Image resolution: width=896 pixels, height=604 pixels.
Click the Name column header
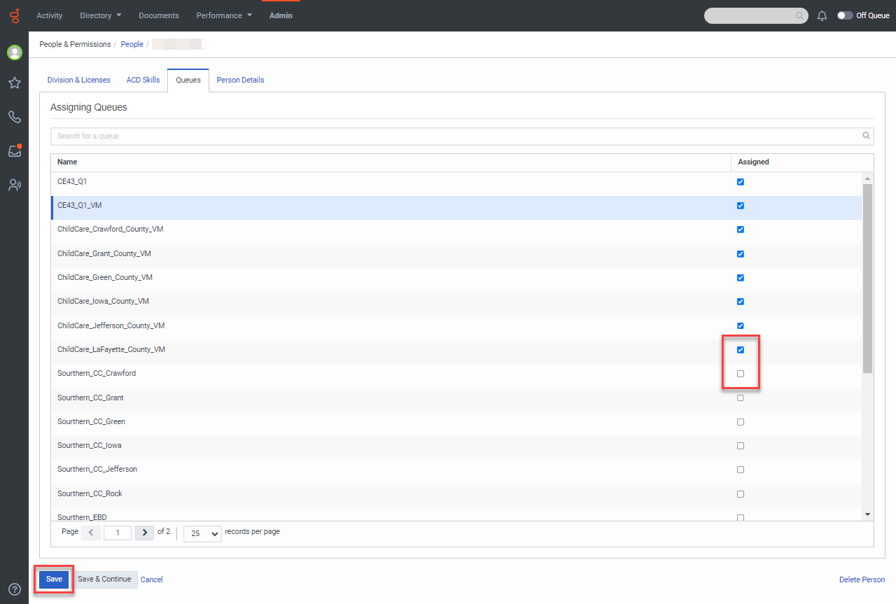coord(391,162)
